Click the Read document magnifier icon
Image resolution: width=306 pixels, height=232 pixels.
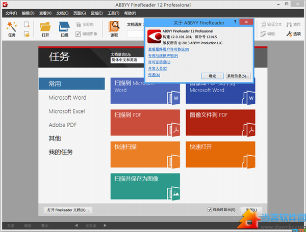coord(114,29)
